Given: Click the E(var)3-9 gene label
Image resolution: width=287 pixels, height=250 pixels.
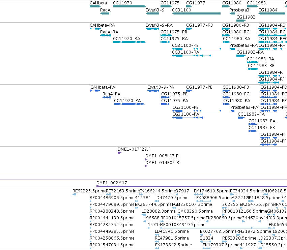Looking at the screenshot, I should tap(155, 10).
